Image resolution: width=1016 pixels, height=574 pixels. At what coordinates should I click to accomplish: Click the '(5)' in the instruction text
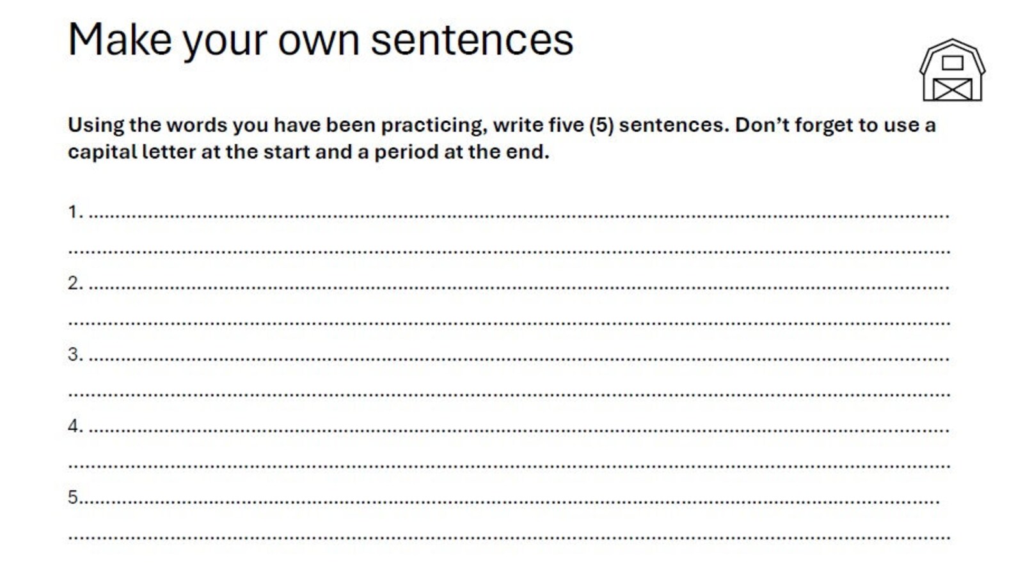tap(601, 125)
